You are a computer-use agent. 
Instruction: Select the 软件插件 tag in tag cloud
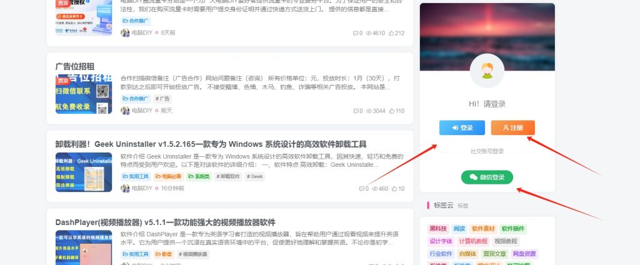pos(513,229)
